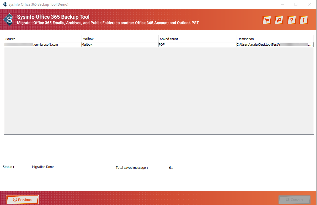Minimize the Backup Tool window
This screenshot has width=317, height=205.
point(283,4)
